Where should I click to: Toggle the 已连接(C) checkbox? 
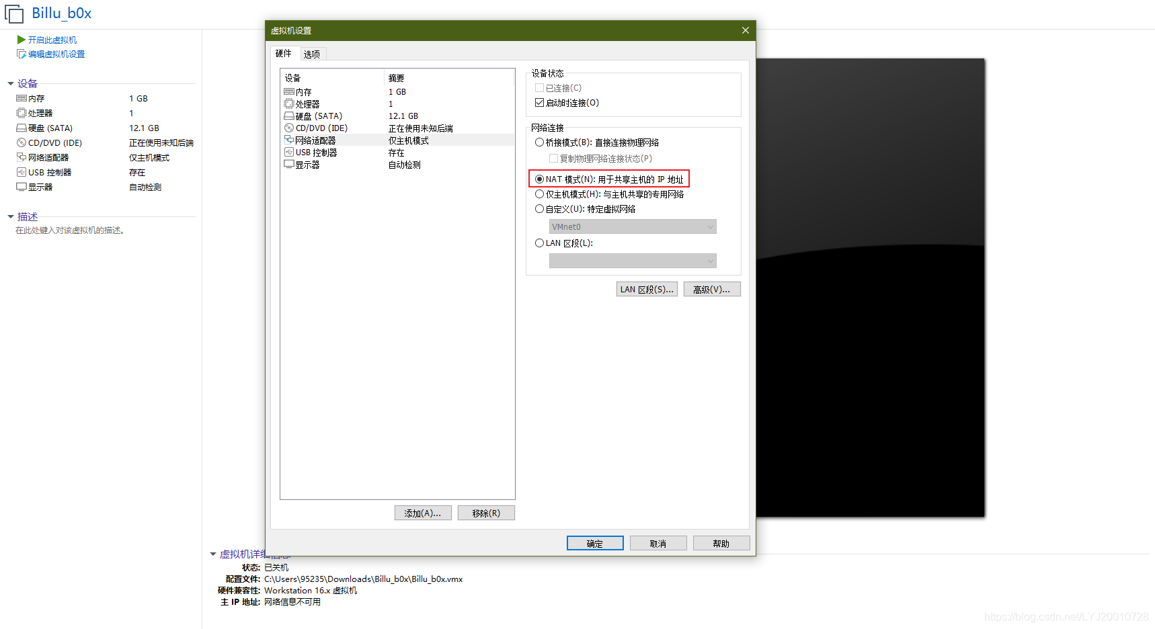[x=539, y=88]
